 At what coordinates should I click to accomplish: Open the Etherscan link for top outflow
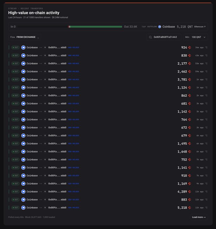click(x=200, y=27)
